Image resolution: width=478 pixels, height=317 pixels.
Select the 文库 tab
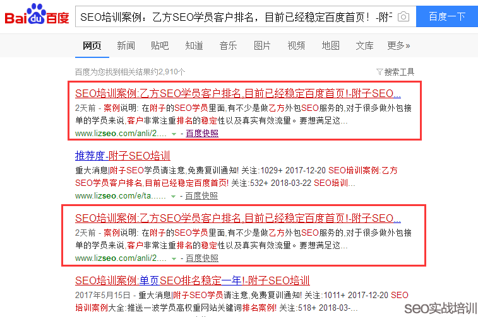(x=364, y=45)
